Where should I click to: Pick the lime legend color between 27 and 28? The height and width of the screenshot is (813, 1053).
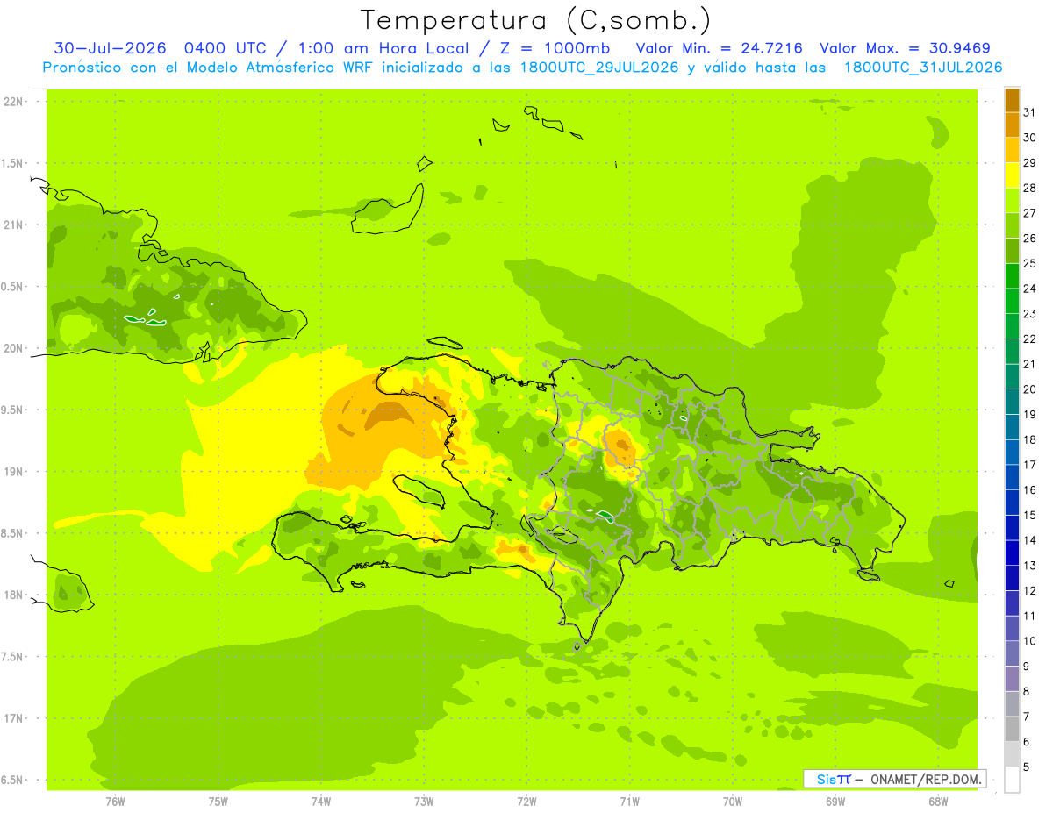point(1012,200)
